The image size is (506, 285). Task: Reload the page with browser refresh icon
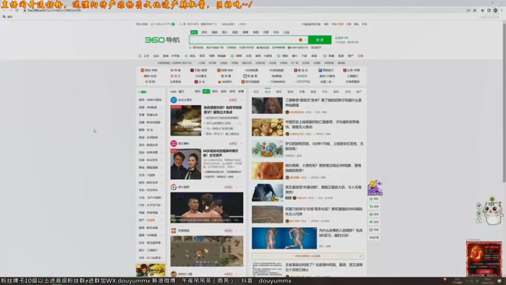[17, 10]
